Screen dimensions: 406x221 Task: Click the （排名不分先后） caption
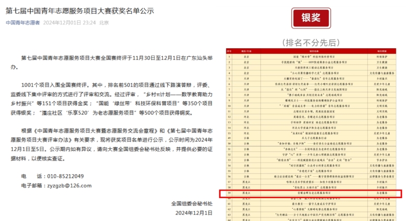click(x=311, y=43)
